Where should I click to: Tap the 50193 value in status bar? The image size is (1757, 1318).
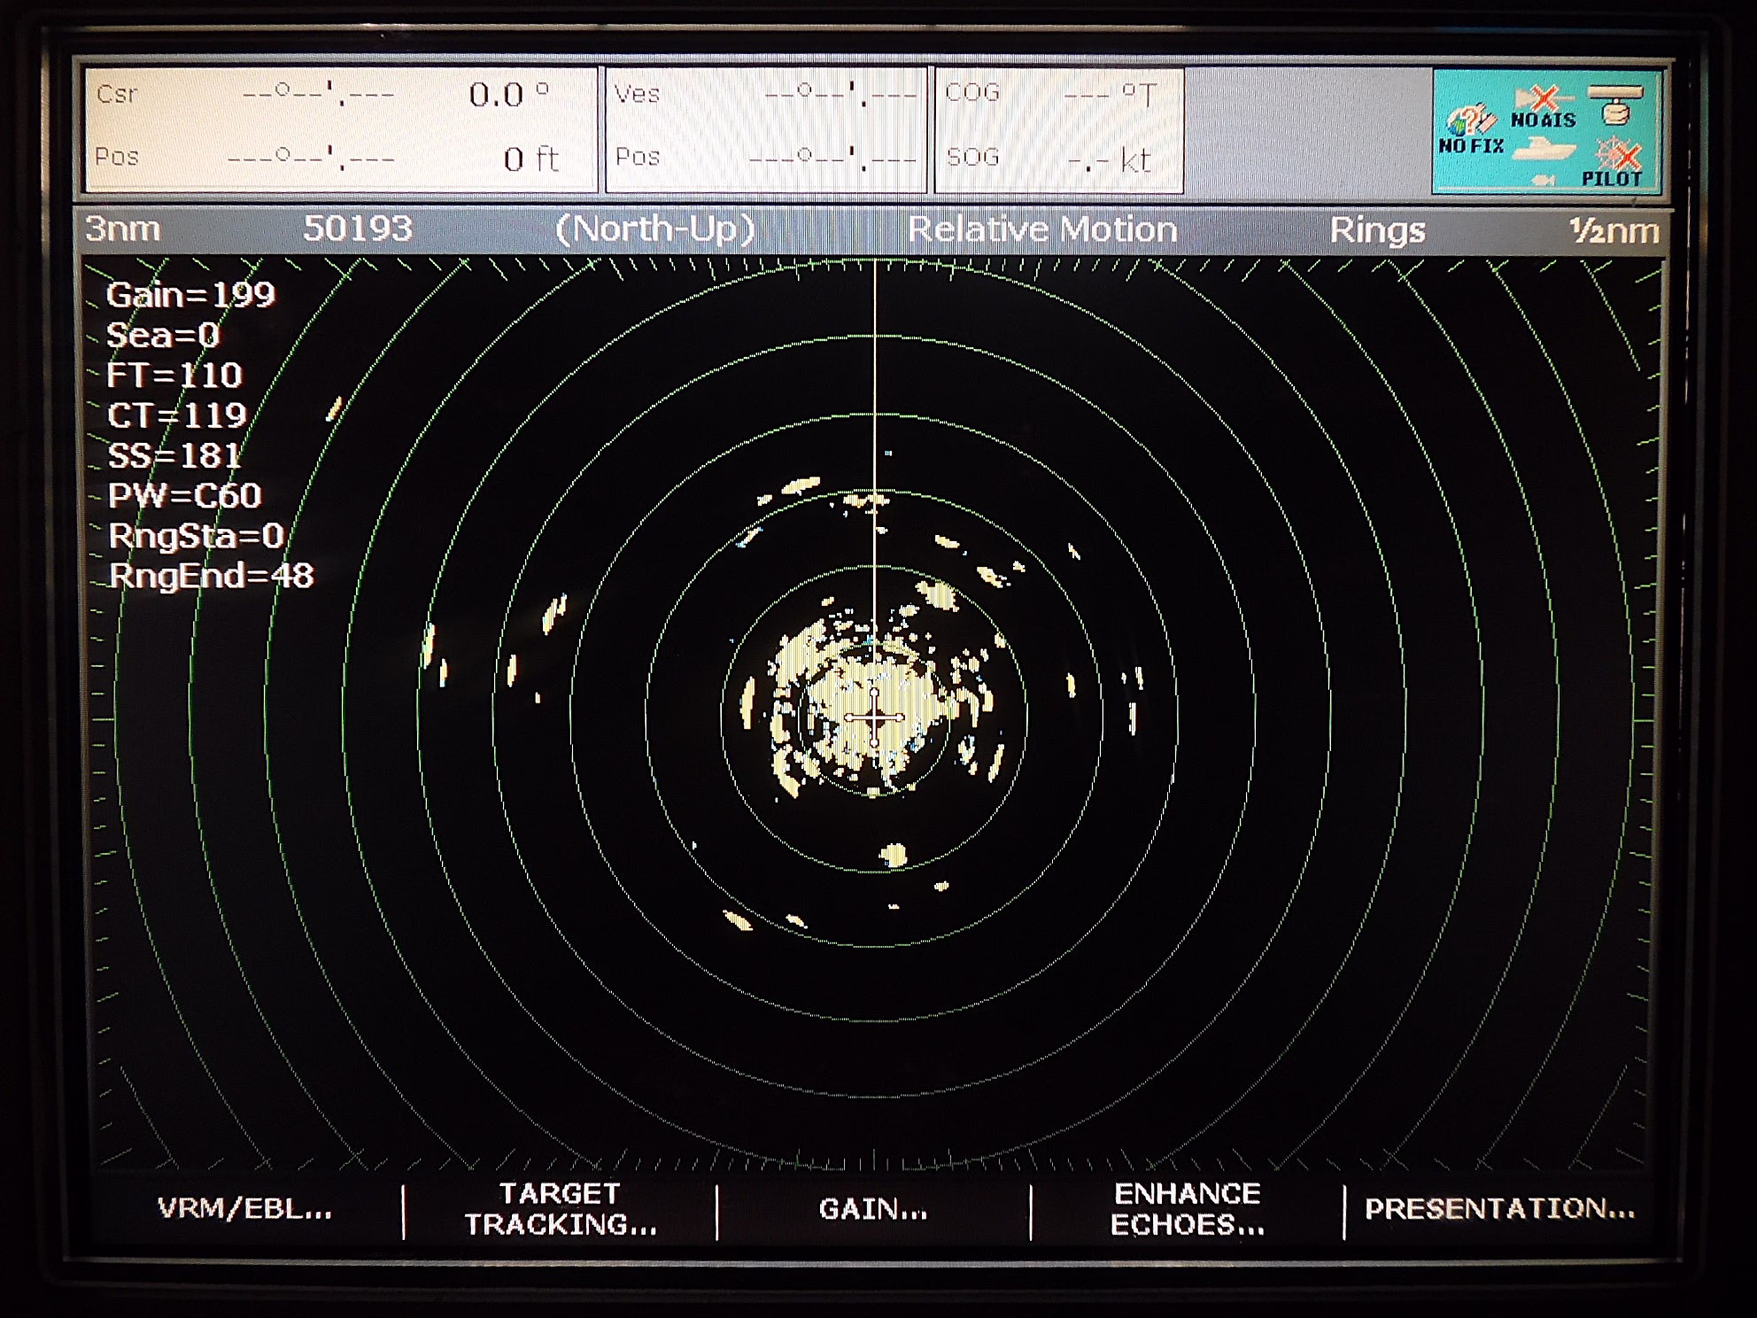tap(358, 229)
